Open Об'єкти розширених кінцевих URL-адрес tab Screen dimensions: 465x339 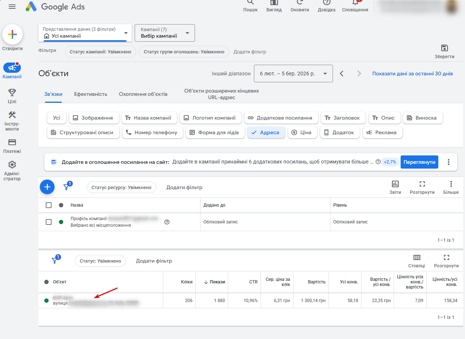(221, 94)
